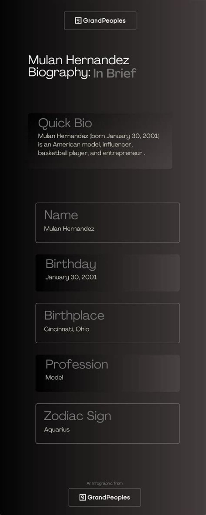
Task: Click 'Mulan Hernandez' value inside the Name card
Action: point(69,229)
